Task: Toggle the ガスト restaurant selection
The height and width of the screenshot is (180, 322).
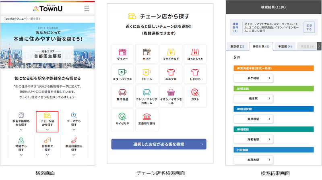Action: pos(195,96)
